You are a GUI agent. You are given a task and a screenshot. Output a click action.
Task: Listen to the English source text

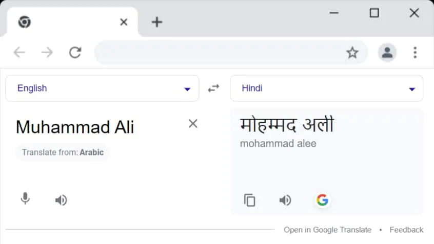61,200
